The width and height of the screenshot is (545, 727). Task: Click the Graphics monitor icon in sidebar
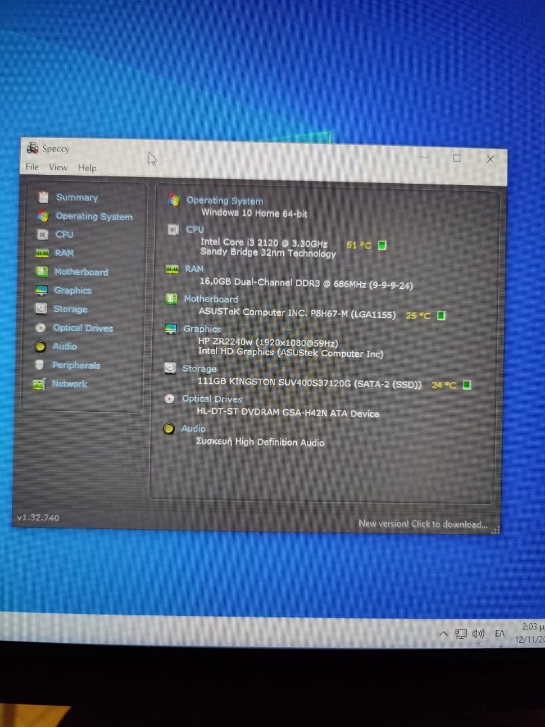click(41, 291)
